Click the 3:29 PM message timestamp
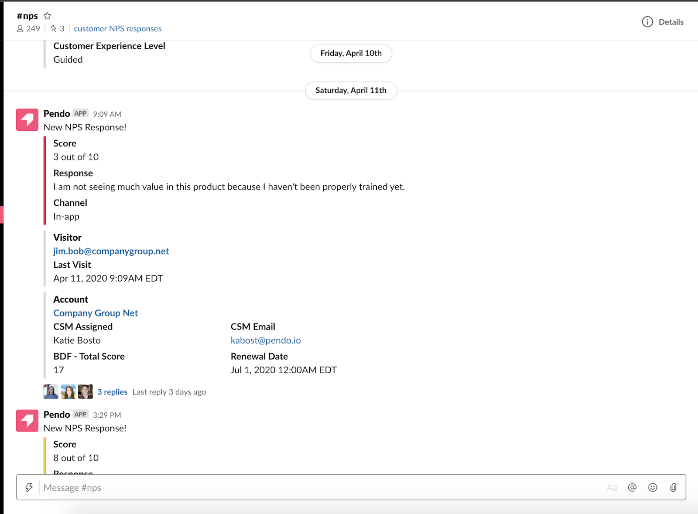This screenshot has width=698, height=514. [x=107, y=415]
